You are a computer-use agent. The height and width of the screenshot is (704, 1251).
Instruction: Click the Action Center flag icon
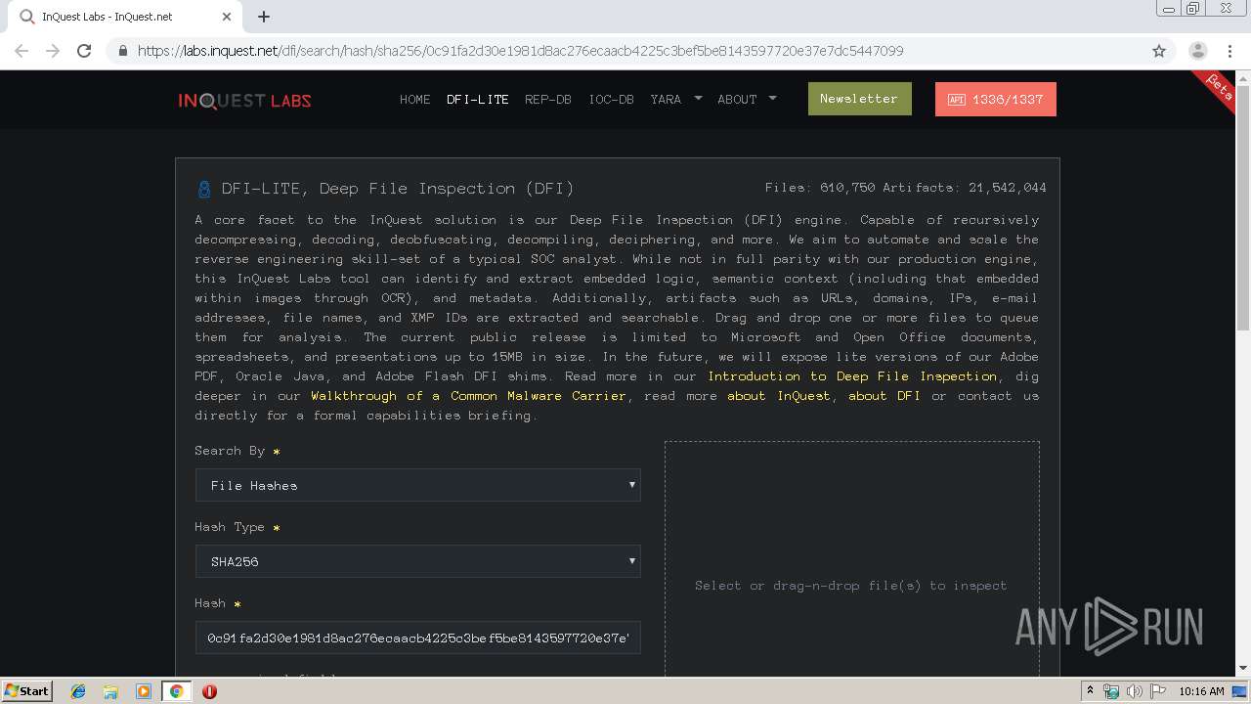point(1156,691)
